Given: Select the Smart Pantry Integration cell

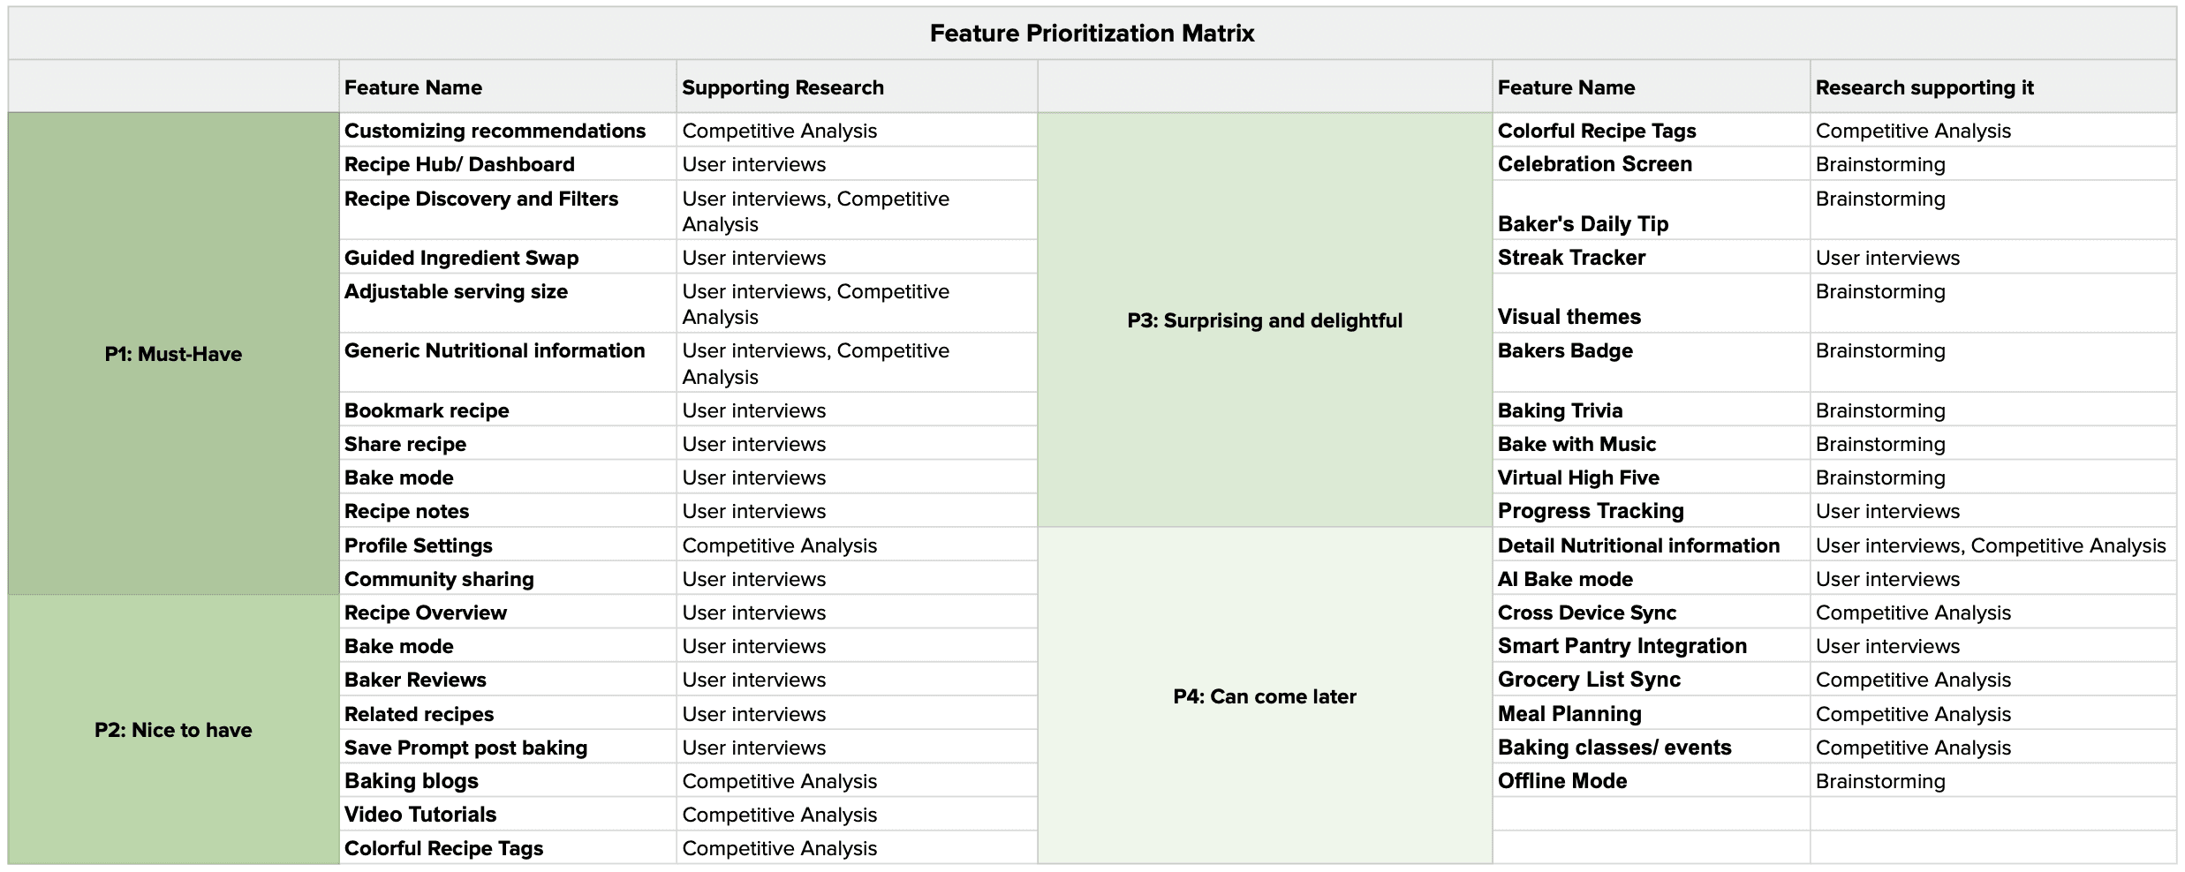Looking at the screenshot, I should 1622,646.
